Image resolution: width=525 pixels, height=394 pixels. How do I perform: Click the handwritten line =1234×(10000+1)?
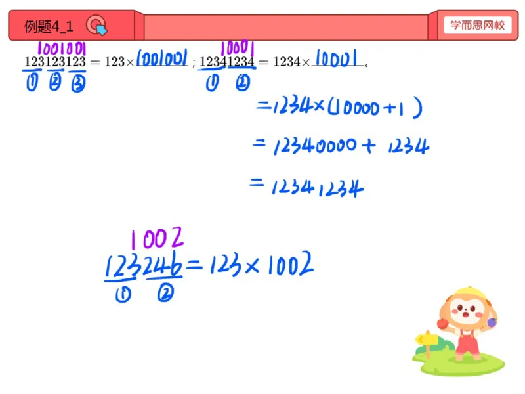[339, 107]
